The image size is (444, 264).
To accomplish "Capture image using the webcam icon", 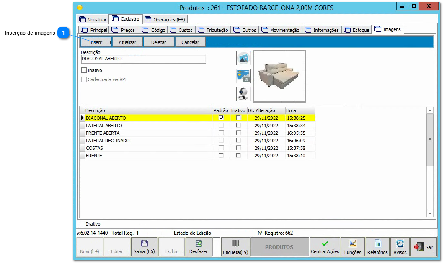I will click(243, 94).
